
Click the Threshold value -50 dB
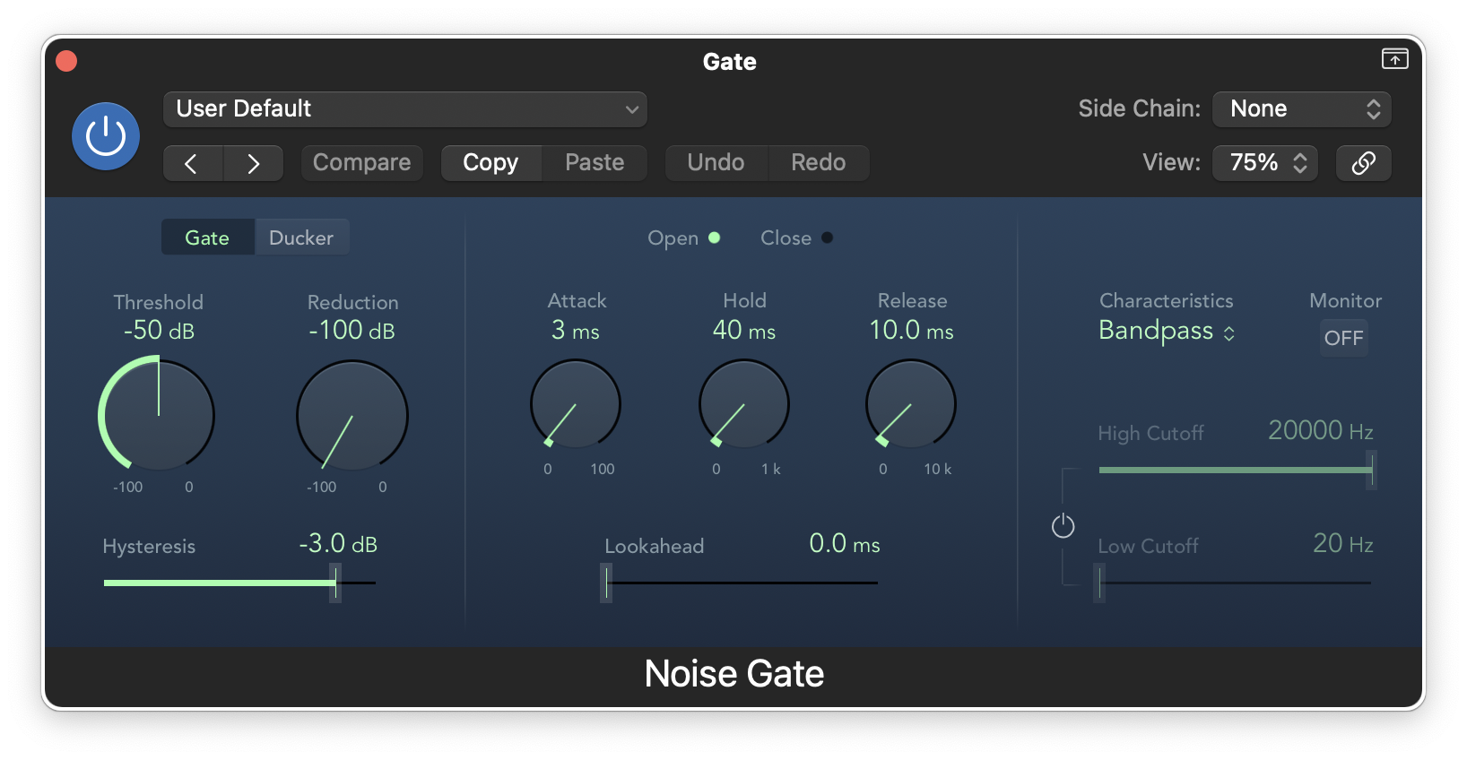pos(159,331)
